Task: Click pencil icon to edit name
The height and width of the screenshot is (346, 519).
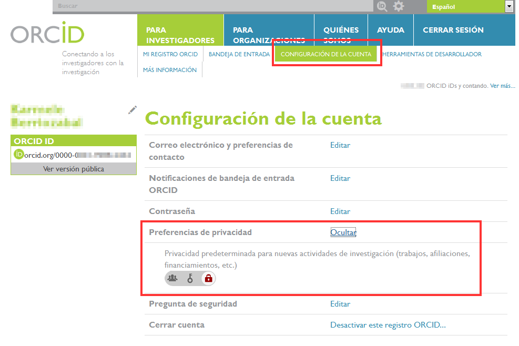Action: [x=133, y=110]
